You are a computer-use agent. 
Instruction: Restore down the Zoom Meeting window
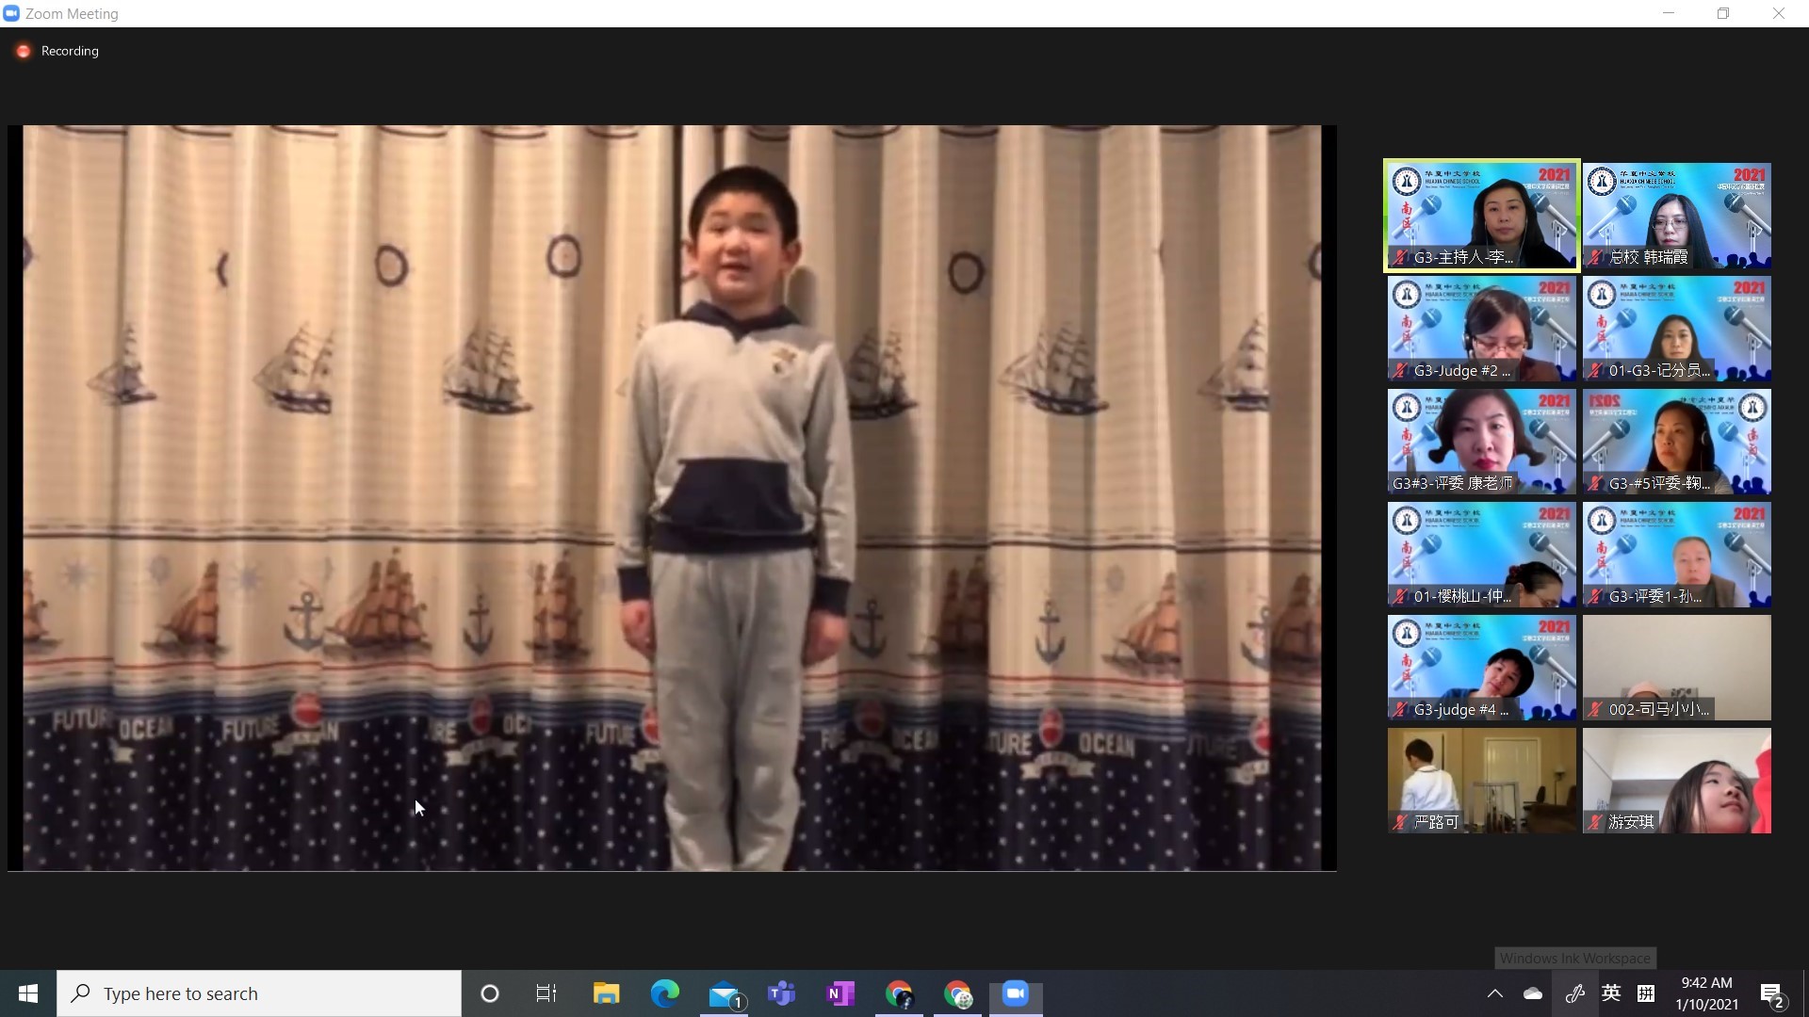(x=1723, y=13)
